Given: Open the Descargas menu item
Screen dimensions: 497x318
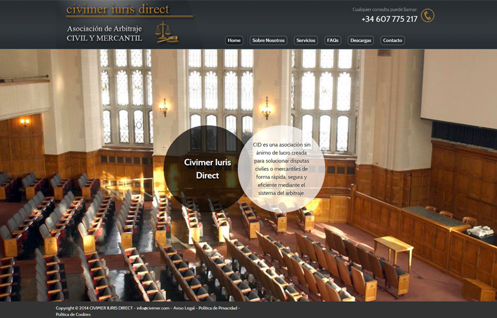Looking at the screenshot, I should coord(361,40).
